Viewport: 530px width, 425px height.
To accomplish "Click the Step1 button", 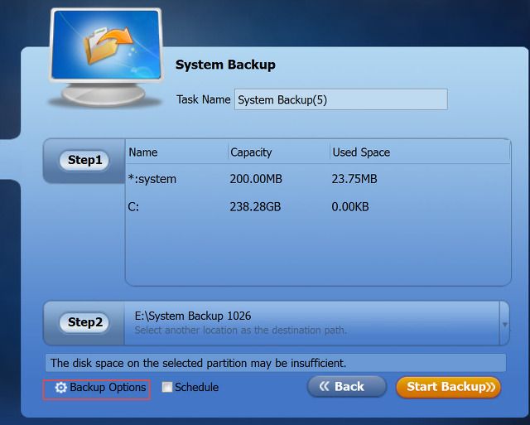I will coord(84,160).
